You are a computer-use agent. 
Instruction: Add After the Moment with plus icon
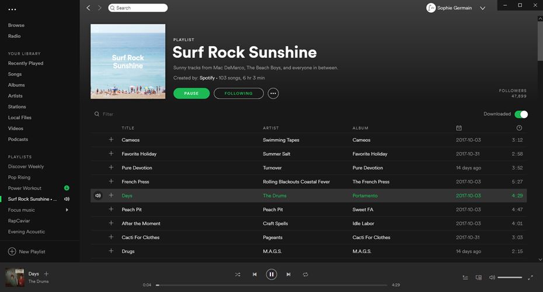click(111, 223)
